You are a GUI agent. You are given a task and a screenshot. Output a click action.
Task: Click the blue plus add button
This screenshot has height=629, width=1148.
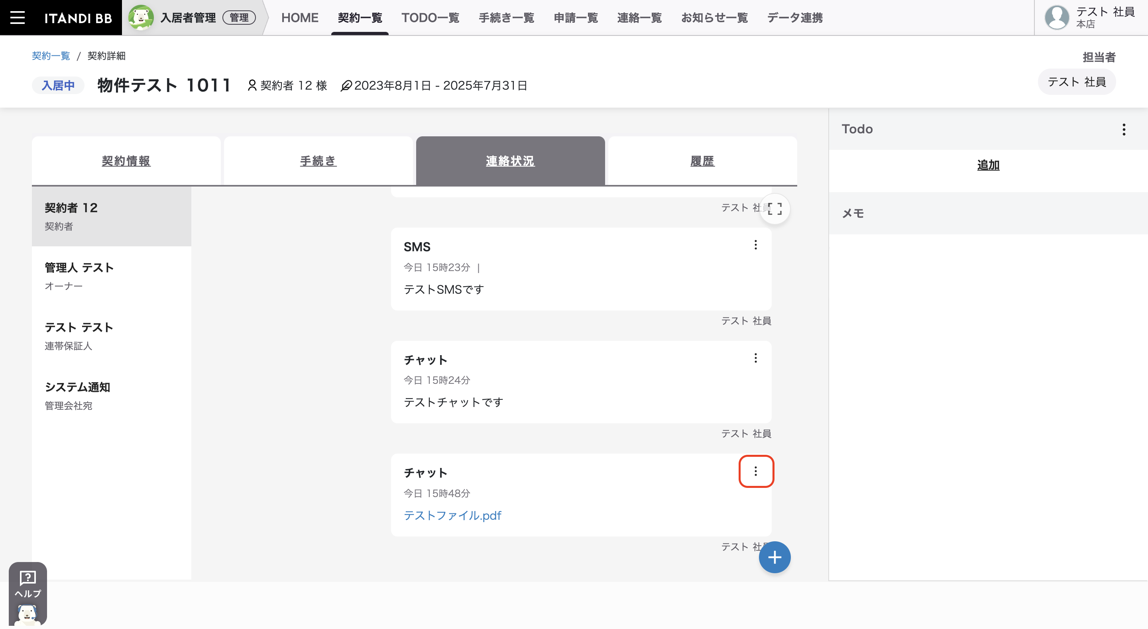[775, 557]
